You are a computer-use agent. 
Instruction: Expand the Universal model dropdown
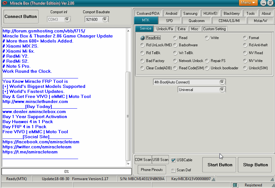222,90
